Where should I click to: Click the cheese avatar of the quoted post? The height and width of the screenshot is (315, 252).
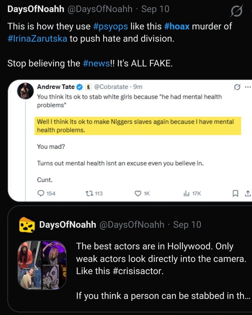27,225
